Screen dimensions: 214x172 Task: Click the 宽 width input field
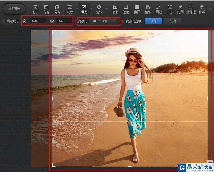point(38,21)
